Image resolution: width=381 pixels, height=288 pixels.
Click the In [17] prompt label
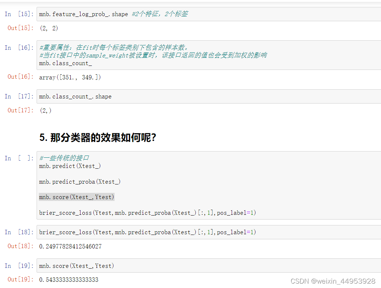point(19,96)
